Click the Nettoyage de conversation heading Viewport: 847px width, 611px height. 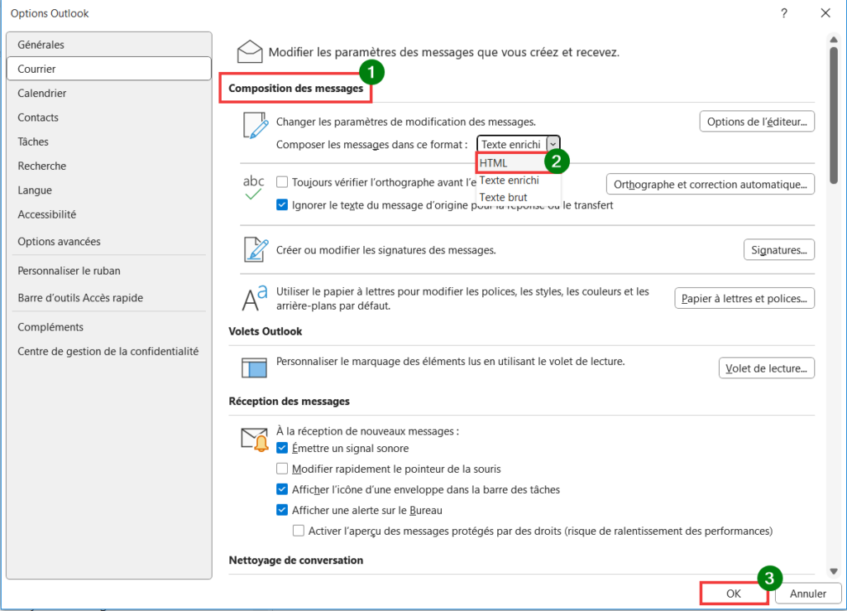click(296, 560)
